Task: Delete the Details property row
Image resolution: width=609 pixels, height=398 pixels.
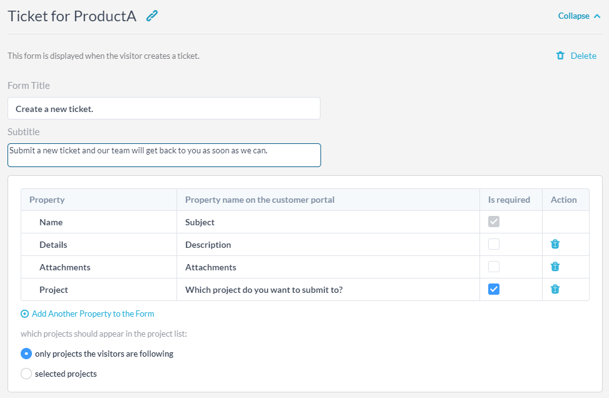Action: [x=555, y=244]
